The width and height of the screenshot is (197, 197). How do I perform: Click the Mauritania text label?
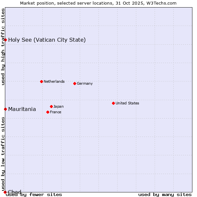[22, 109]
